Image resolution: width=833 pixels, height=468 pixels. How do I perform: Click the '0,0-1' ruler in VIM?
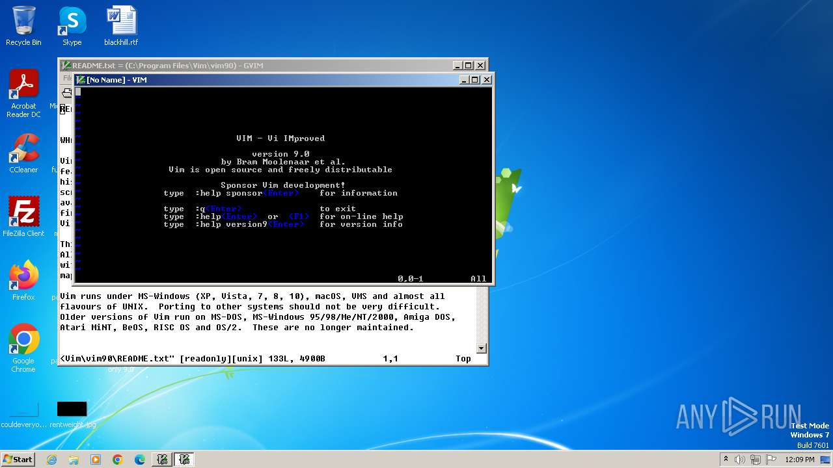coord(411,279)
